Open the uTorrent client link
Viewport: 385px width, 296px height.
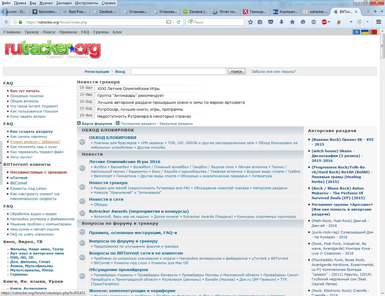pyautogui.click(x=19, y=178)
